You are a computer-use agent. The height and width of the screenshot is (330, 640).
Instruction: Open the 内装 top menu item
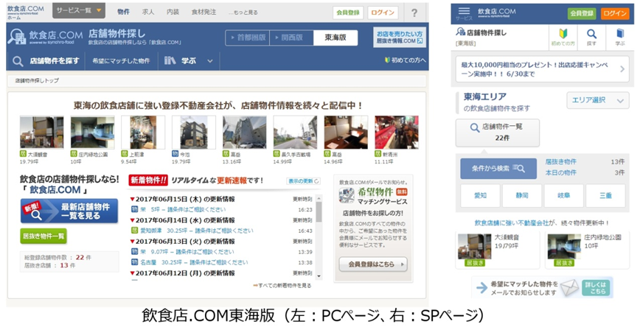click(x=173, y=12)
